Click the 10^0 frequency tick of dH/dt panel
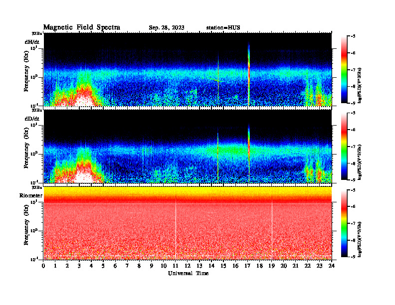395x305 pixels. click(34, 77)
